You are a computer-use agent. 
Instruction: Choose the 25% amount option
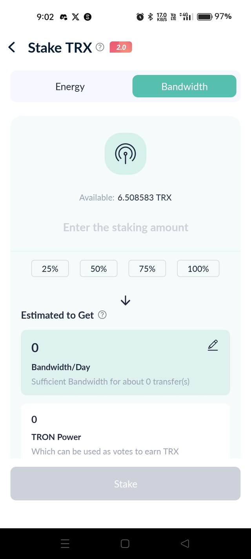pos(50,269)
